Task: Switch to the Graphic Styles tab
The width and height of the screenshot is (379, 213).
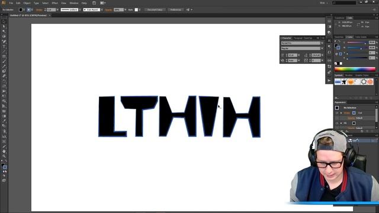Action: pos(362,75)
